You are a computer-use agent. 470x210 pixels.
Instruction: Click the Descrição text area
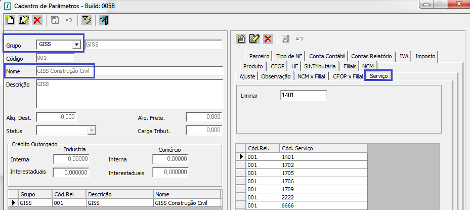point(129,94)
